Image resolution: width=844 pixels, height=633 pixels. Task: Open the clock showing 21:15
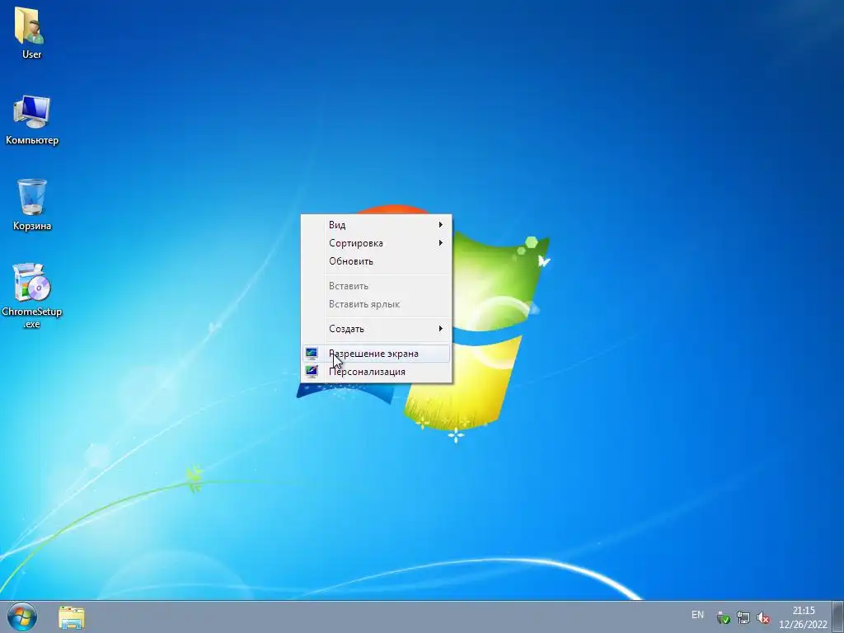[x=803, y=617]
